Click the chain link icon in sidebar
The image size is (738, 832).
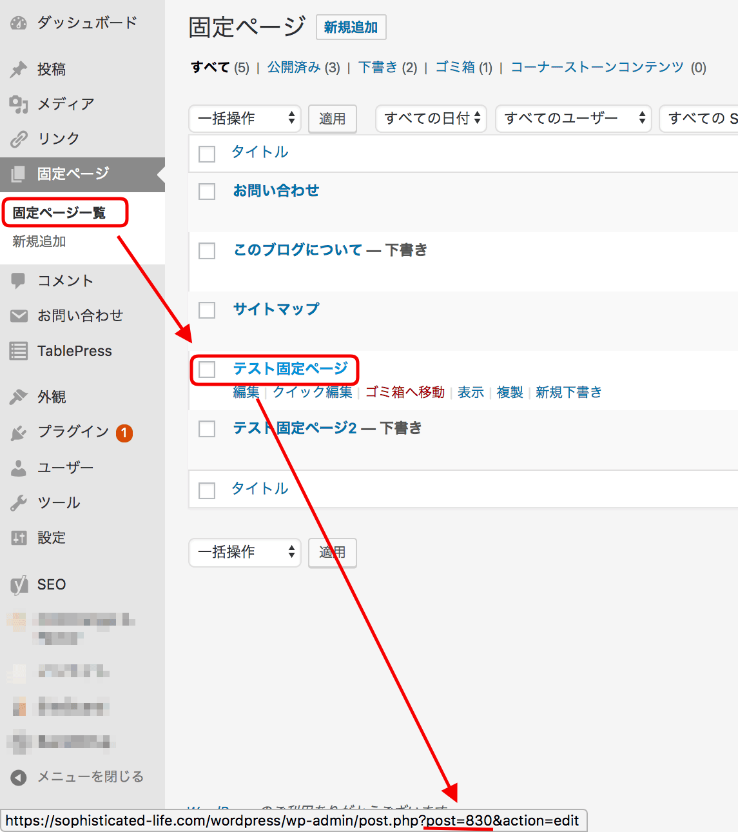19,139
